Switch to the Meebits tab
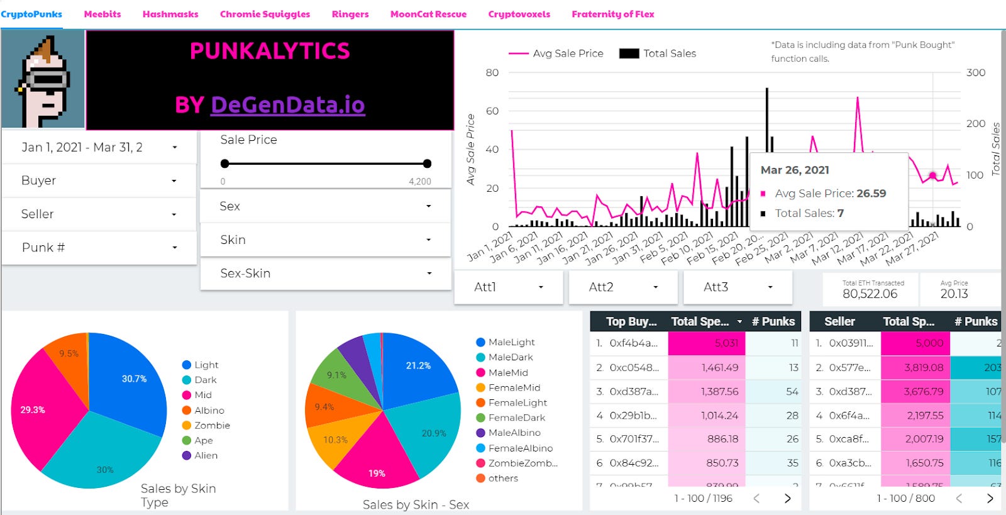The width and height of the screenshot is (1006, 515). [x=102, y=14]
